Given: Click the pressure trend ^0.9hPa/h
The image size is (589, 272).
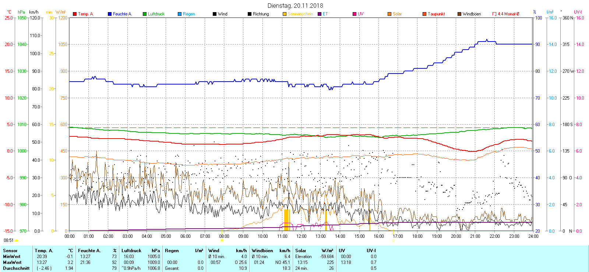Looking at the screenshot, I should 131,268.
